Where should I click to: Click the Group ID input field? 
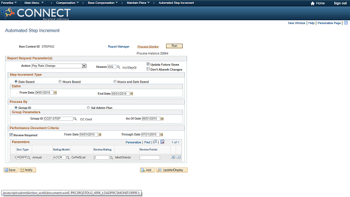pyautogui.click(x=59, y=119)
